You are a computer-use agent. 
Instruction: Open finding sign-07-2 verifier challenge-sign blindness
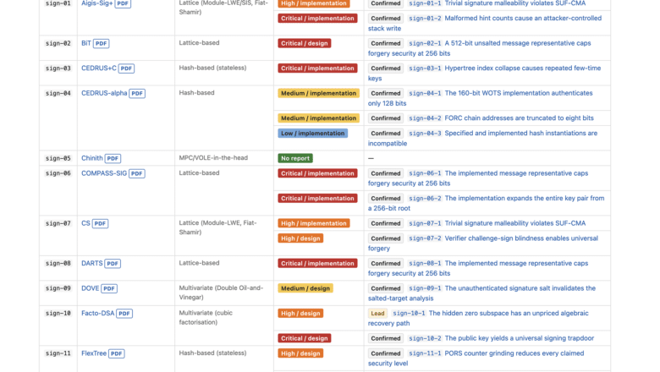point(483,243)
